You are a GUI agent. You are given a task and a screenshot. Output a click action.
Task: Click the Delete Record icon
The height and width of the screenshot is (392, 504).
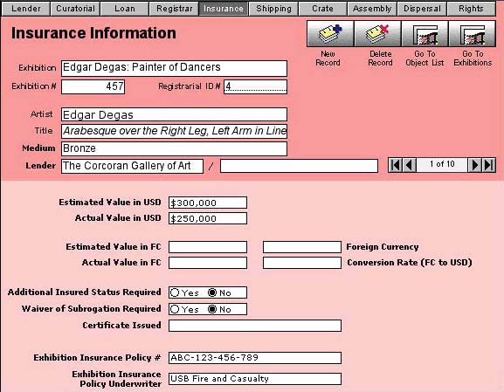[377, 34]
